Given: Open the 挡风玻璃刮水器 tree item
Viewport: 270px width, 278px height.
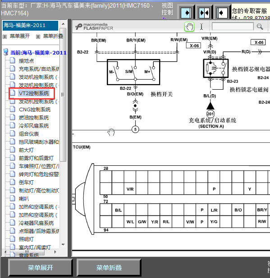Looking at the screenshot, I should click(x=39, y=142).
